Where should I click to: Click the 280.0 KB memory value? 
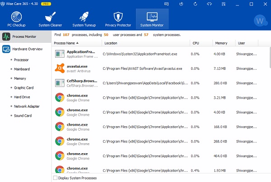click(220, 83)
